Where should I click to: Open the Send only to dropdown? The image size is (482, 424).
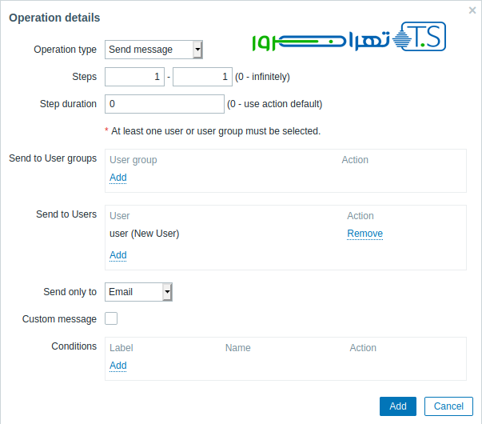point(138,292)
